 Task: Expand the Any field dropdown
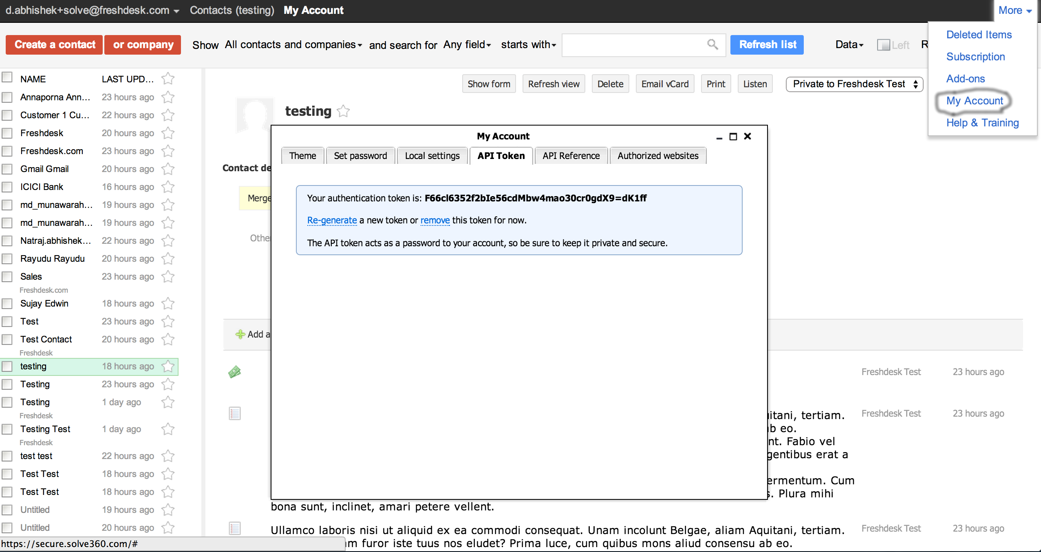coord(467,44)
